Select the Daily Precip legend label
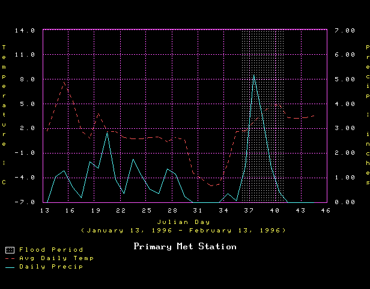 point(51,266)
